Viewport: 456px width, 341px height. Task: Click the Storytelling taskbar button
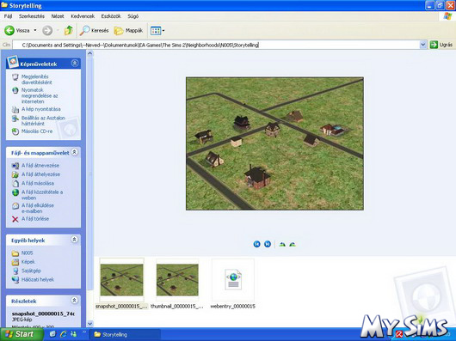coord(125,335)
